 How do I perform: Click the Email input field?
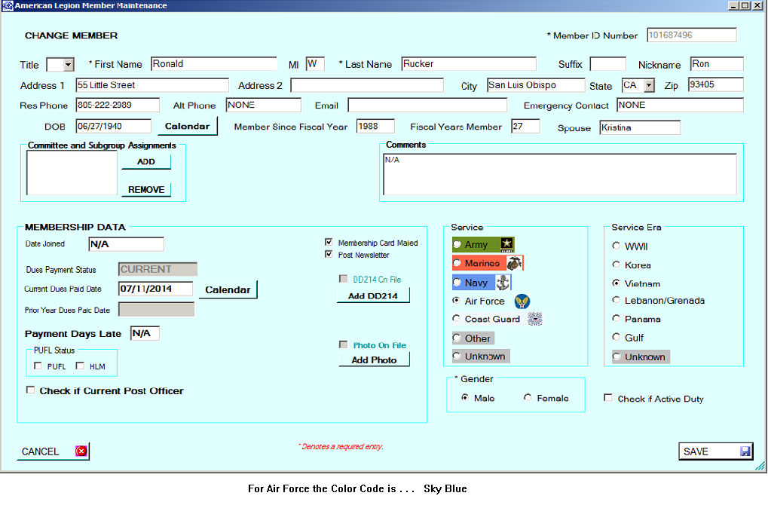(427, 106)
